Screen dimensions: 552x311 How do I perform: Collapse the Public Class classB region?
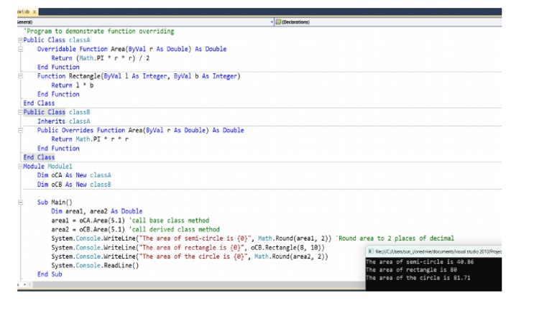[20, 113]
